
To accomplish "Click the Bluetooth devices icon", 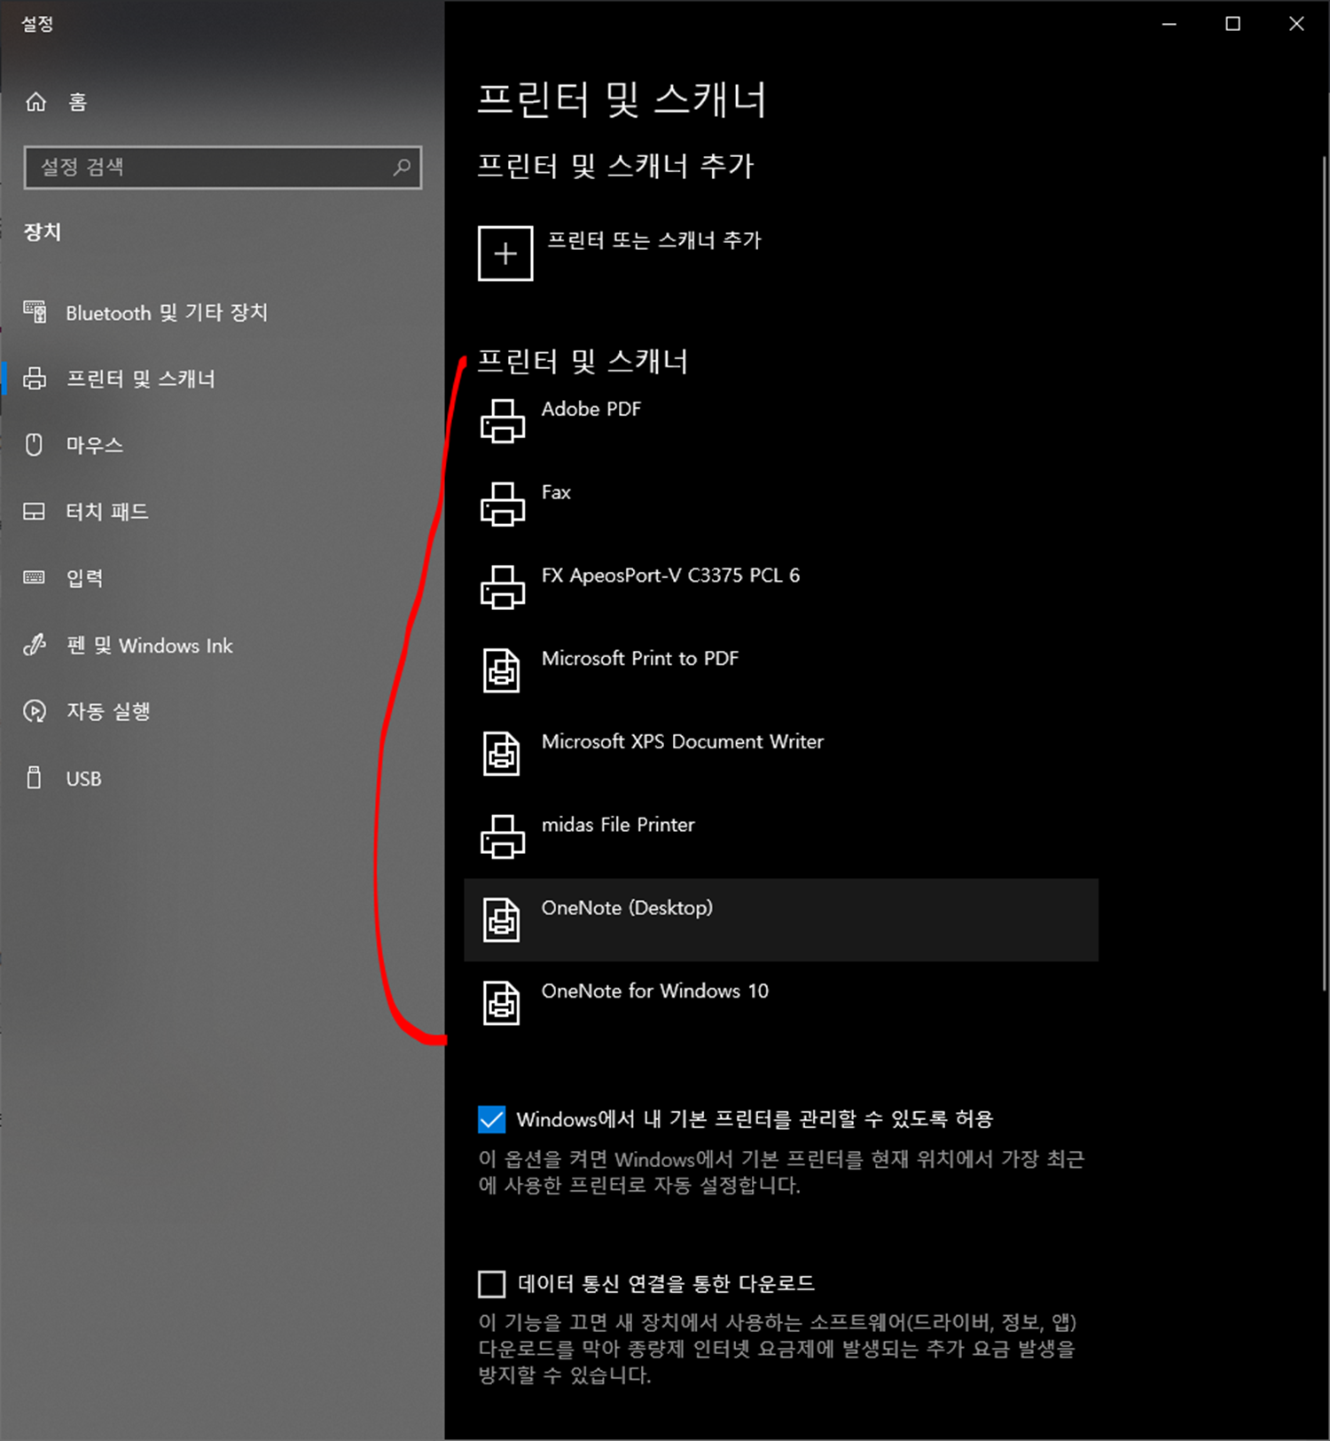I will [35, 312].
